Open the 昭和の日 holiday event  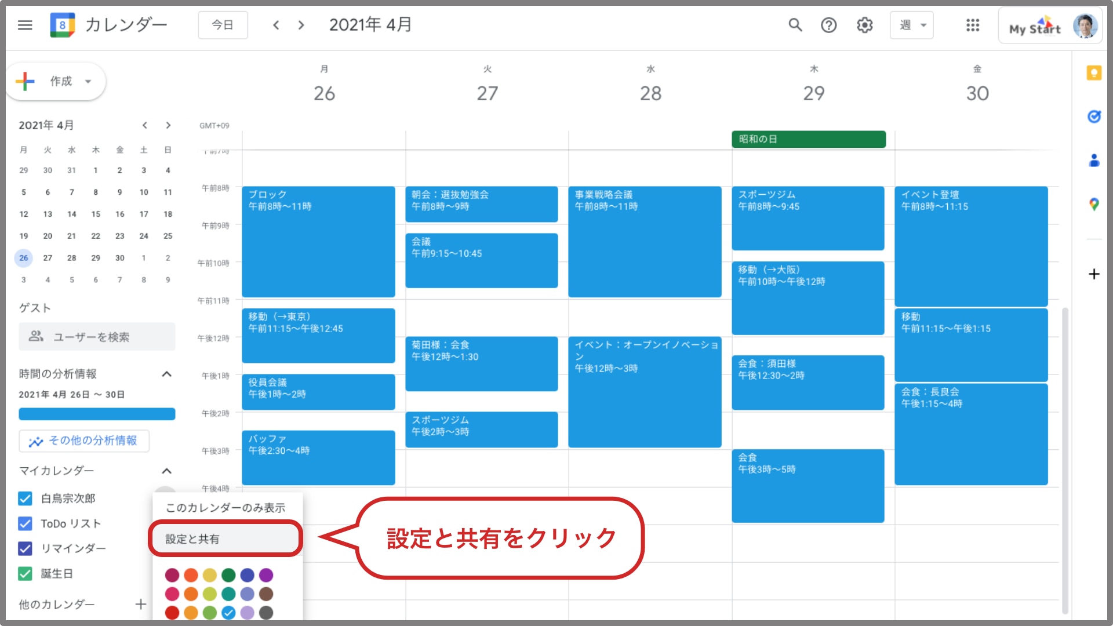tap(809, 139)
